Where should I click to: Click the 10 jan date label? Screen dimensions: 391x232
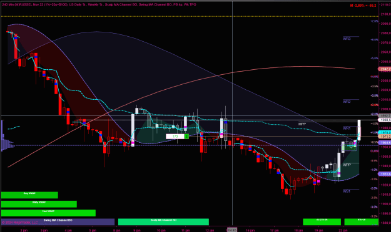click(x=161, y=230)
